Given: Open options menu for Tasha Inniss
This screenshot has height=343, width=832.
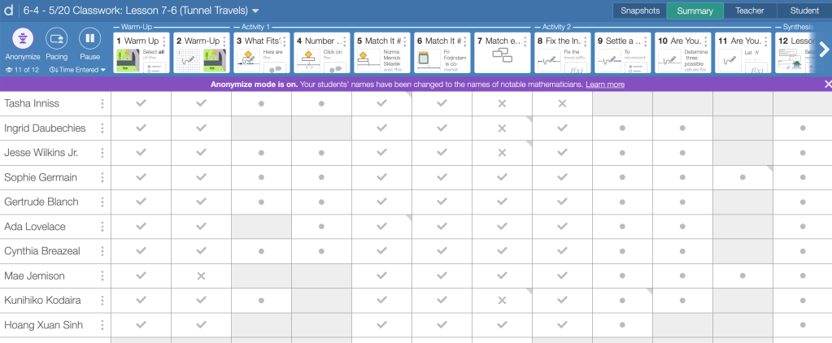Looking at the screenshot, I should coord(102,104).
